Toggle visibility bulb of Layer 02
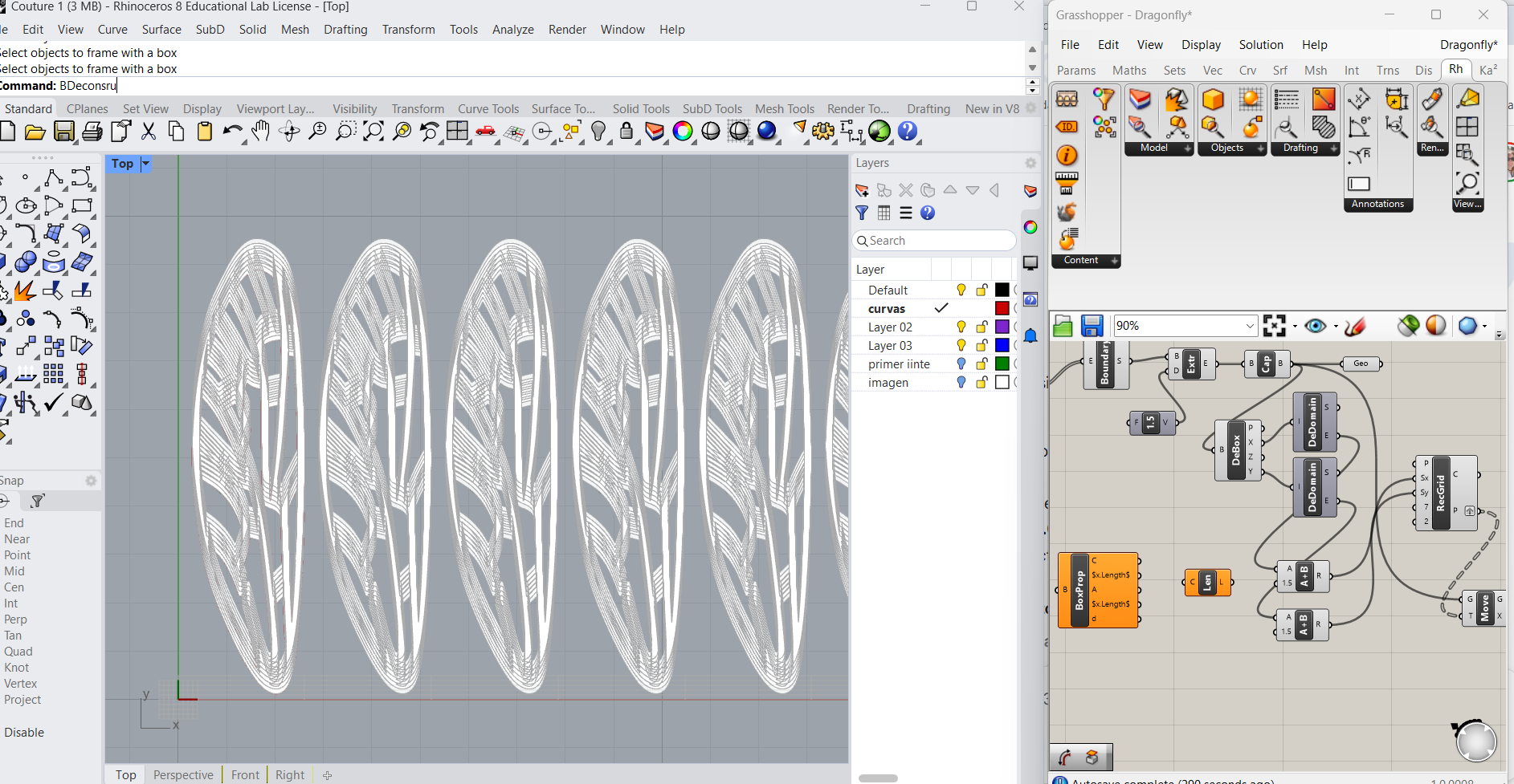The width and height of the screenshot is (1514, 784). (x=961, y=327)
